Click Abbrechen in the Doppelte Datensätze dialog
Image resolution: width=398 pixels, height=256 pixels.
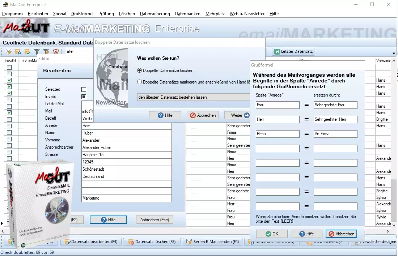(203, 115)
